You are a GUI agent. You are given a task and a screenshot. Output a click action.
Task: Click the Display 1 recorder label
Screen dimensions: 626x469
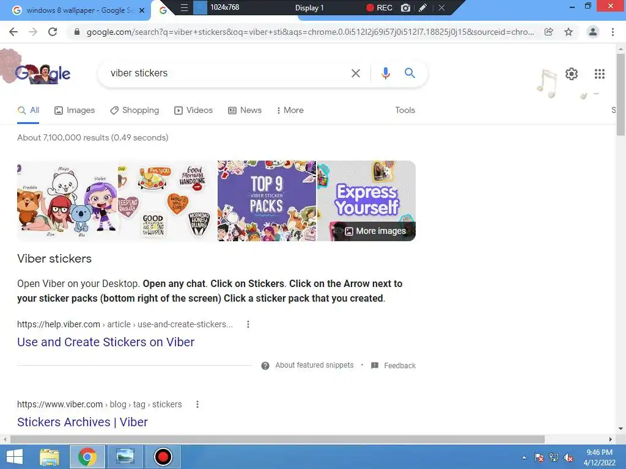point(309,7)
